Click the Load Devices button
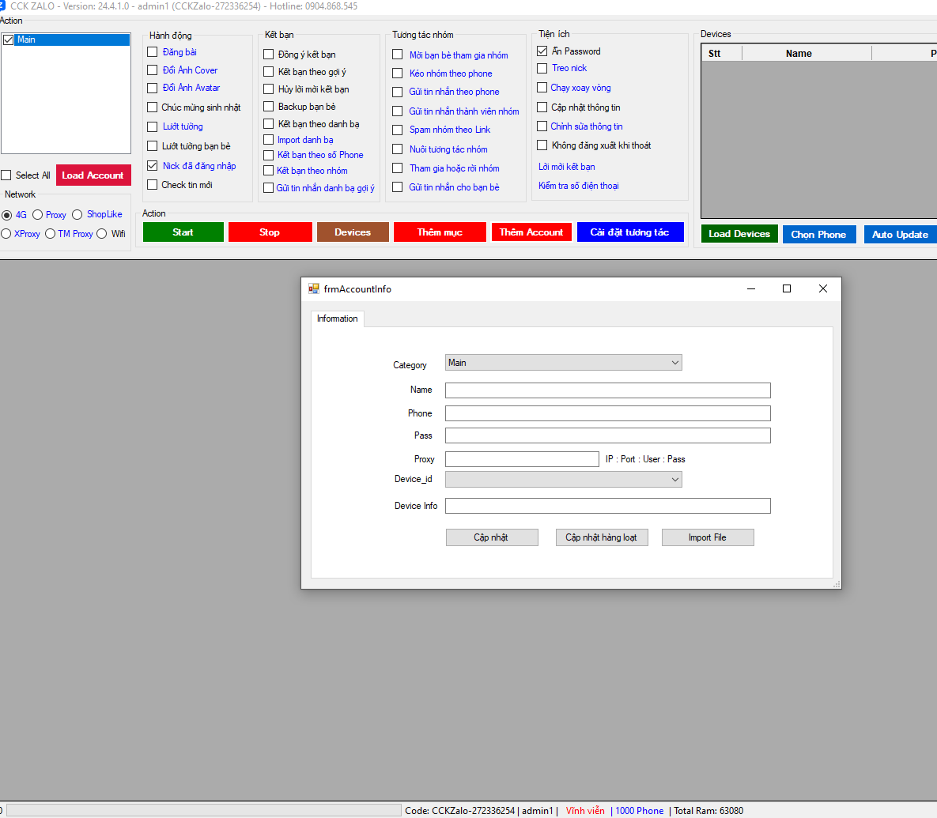 tap(739, 234)
